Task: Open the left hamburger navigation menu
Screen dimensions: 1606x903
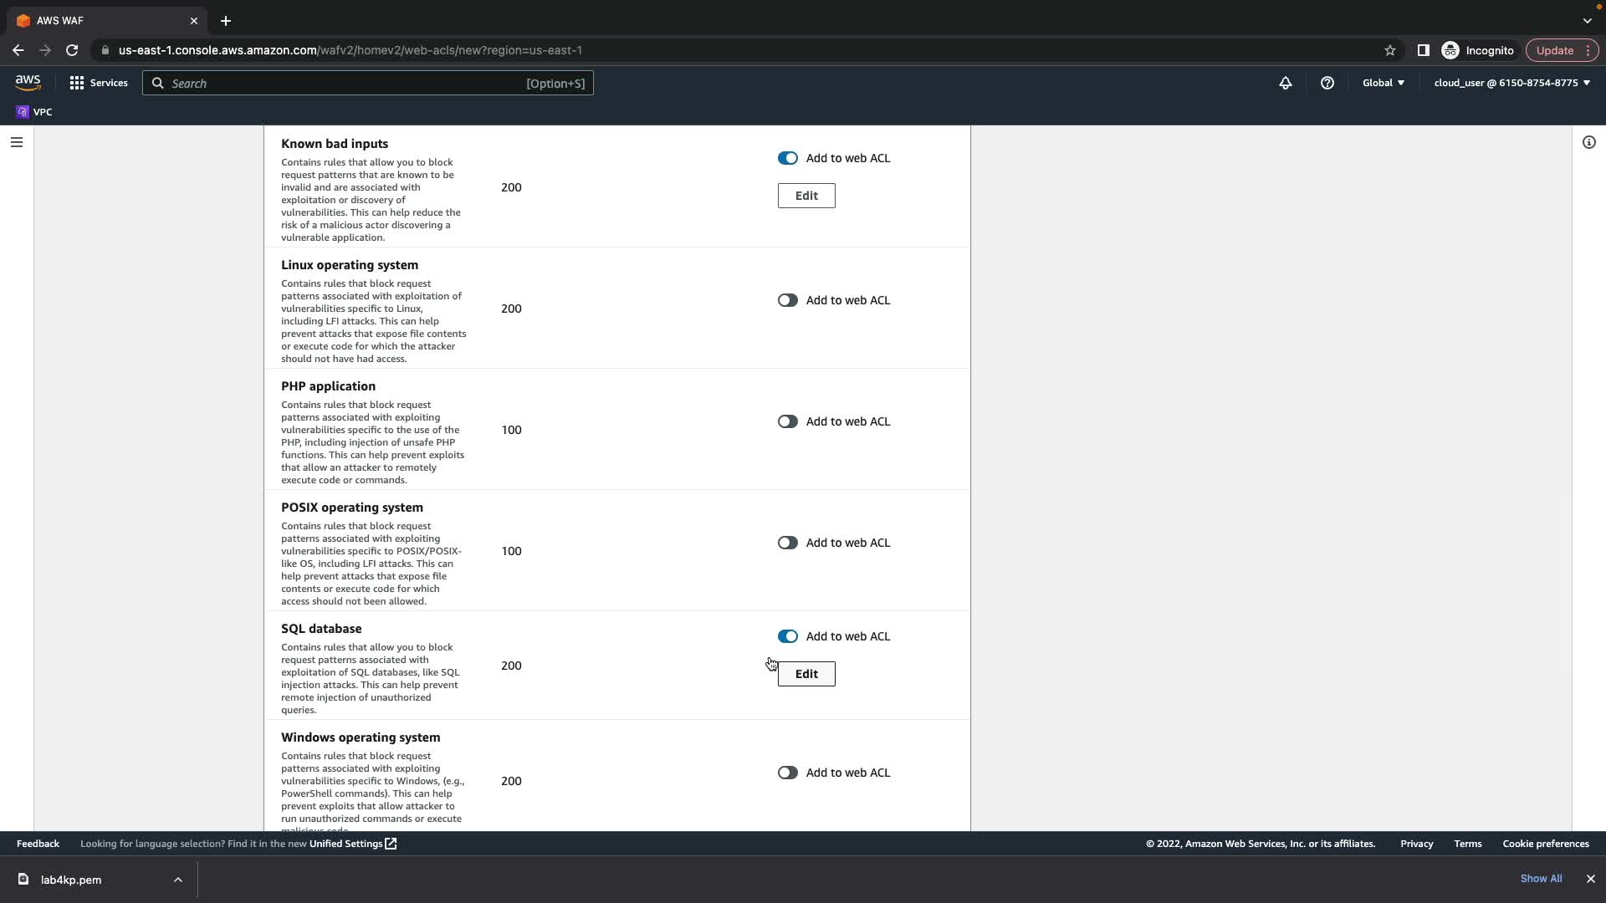Action: 16,142
